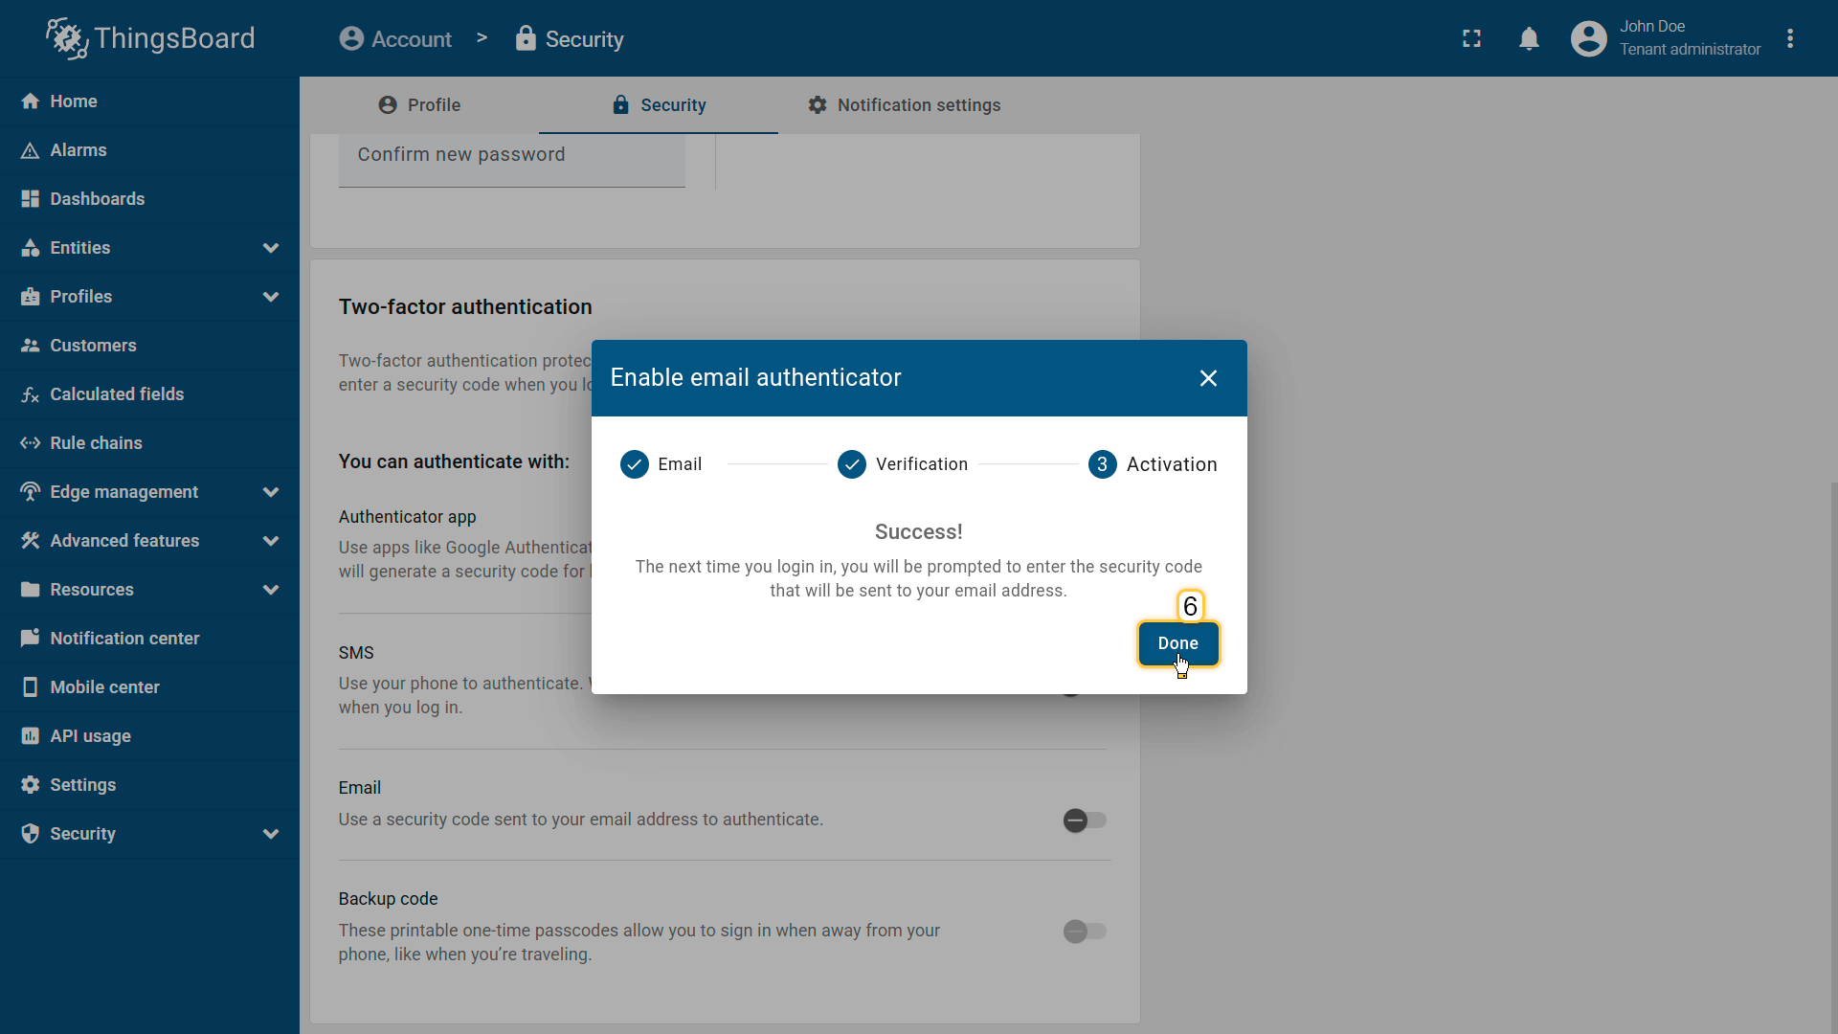Viewport: 1838px width, 1034px height.
Task: Expand the Edge management section
Action: tap(271, 492)
